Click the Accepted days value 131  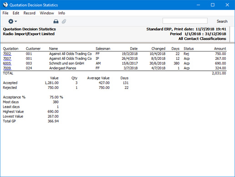pos(126,83)
